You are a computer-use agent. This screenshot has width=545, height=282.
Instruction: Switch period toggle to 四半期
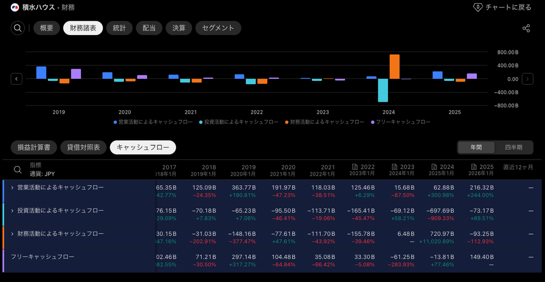[514, 147]
